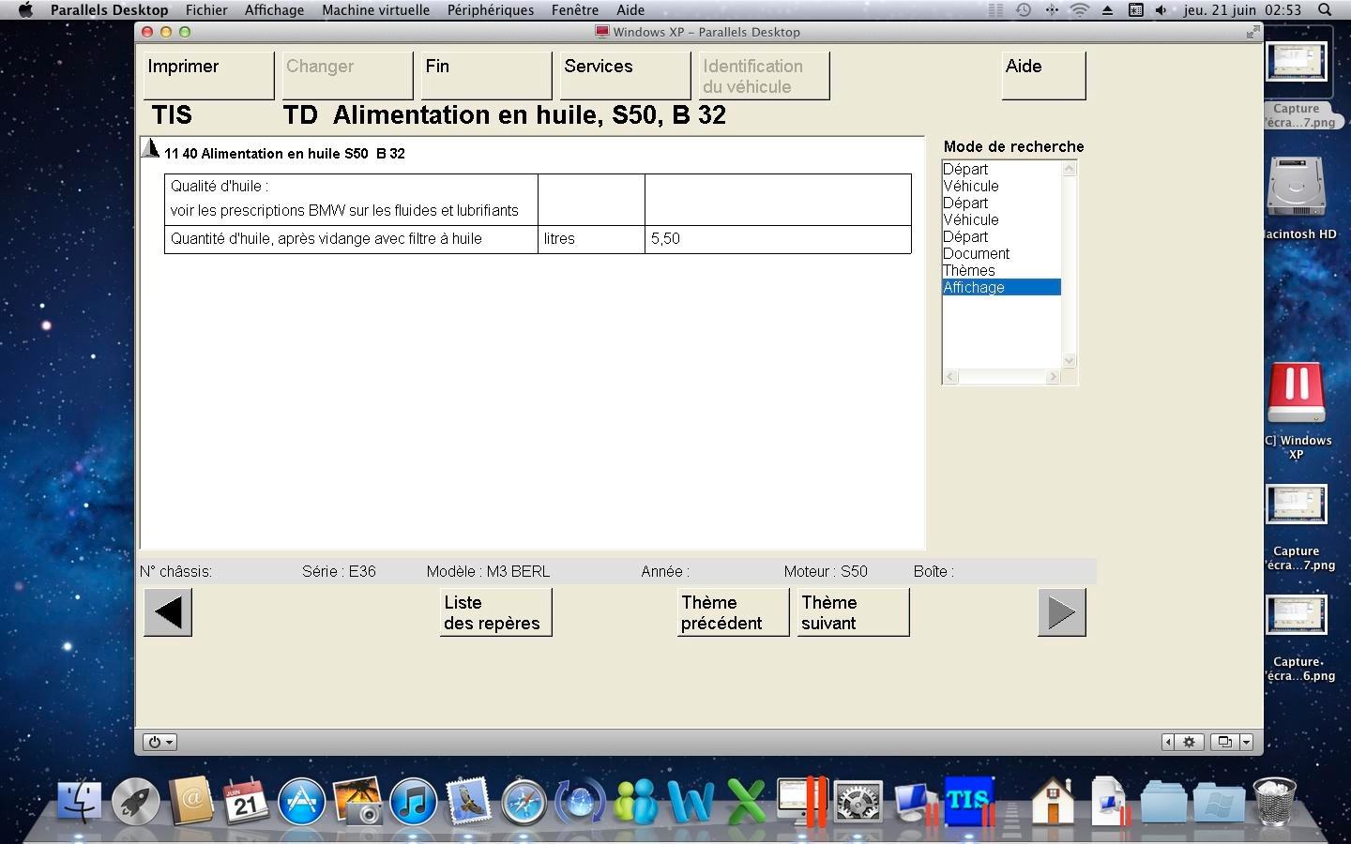This screenshot has width=1351, height=844.
Task: Toggle Parallels full screen arrows icon
Action: 1252,32
